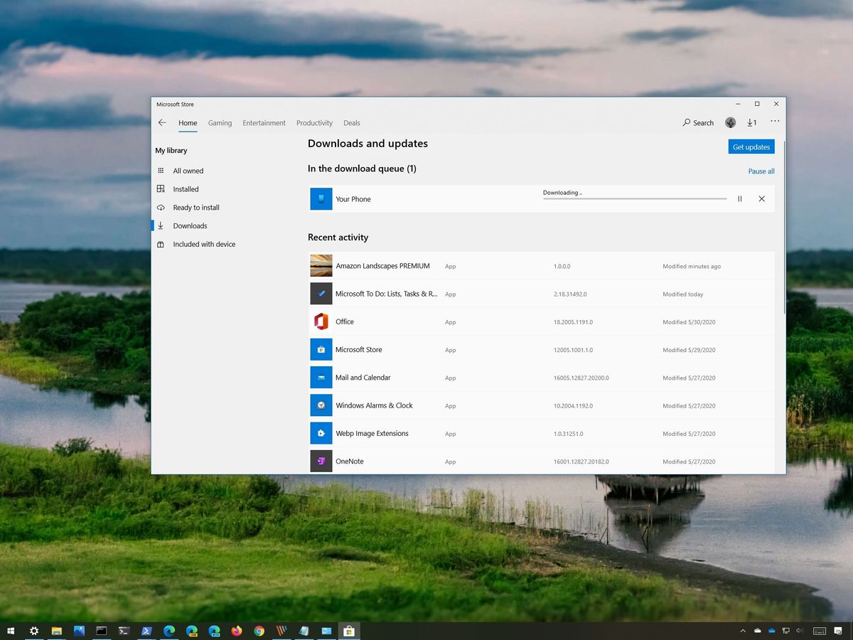Pause the Your Phone download
The width and height of the screenshot is (853, 640).
739,198
